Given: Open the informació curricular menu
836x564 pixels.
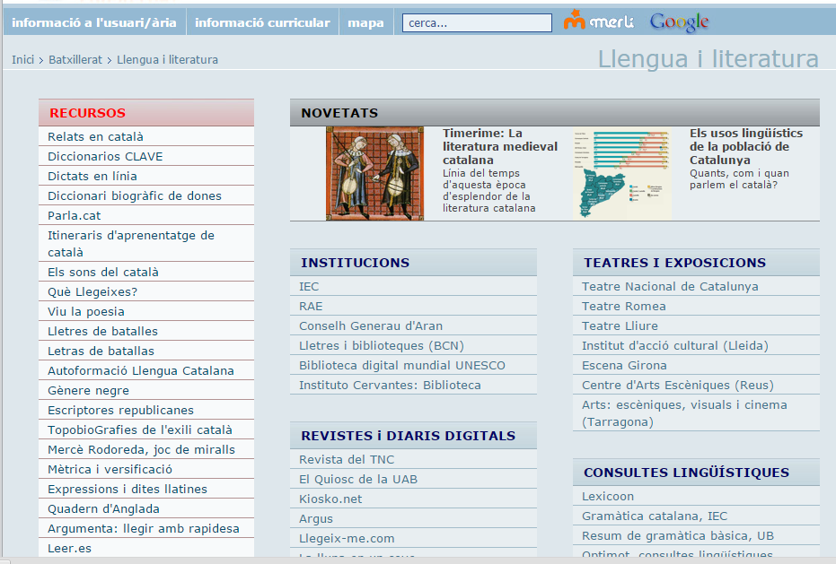Looking at the screenshot, I should (x=262, y=22).
